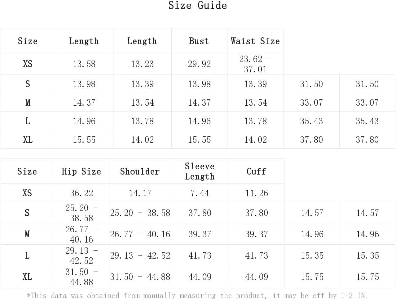Select the 36.22 hip size cell
This screenshot has height=300, width=396.
point(81,193)
